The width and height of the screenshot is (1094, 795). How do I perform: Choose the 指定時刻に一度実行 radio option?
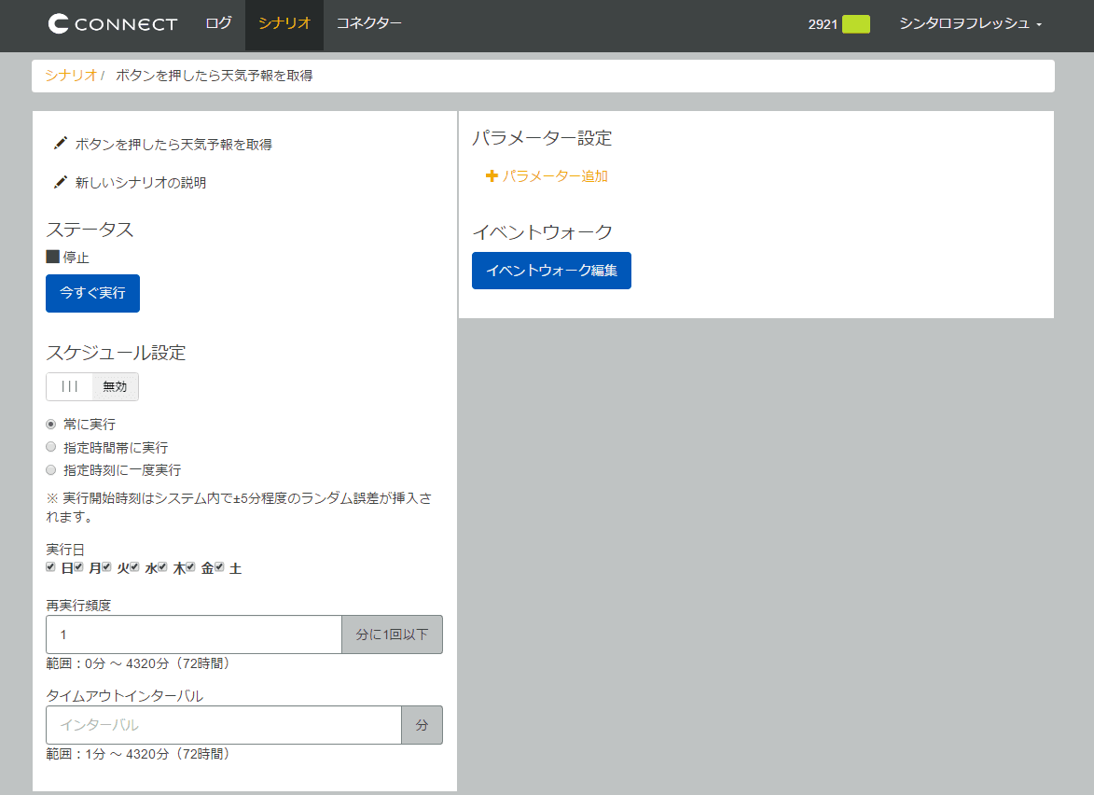pyautogui.click(x=51, y=470)
